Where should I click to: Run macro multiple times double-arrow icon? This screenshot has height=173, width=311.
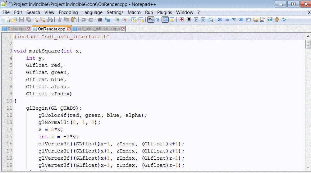[x=203, y=20]
